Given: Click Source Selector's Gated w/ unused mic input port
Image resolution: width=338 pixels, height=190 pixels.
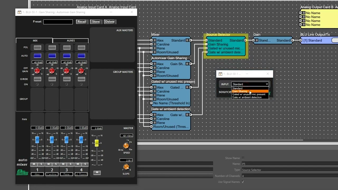Looking at the screenshot, I should tap(206, 48).
